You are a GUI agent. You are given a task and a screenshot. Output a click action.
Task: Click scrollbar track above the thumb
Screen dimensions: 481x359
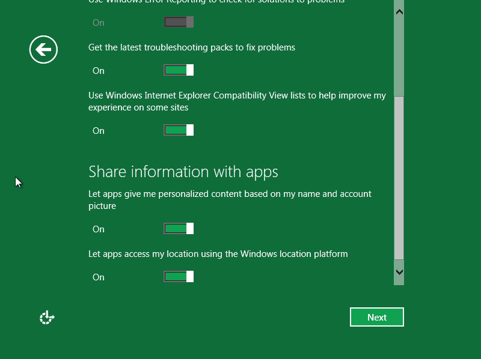399,54
